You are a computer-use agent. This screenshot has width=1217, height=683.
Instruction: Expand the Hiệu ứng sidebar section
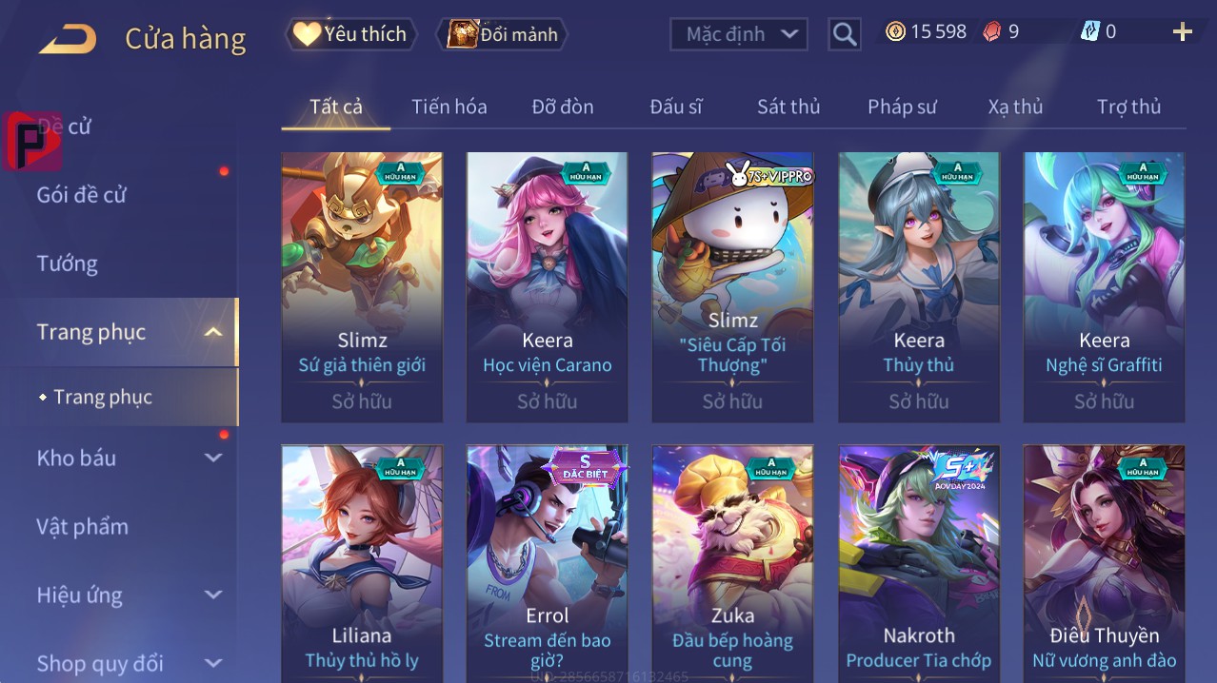(213, 595)
